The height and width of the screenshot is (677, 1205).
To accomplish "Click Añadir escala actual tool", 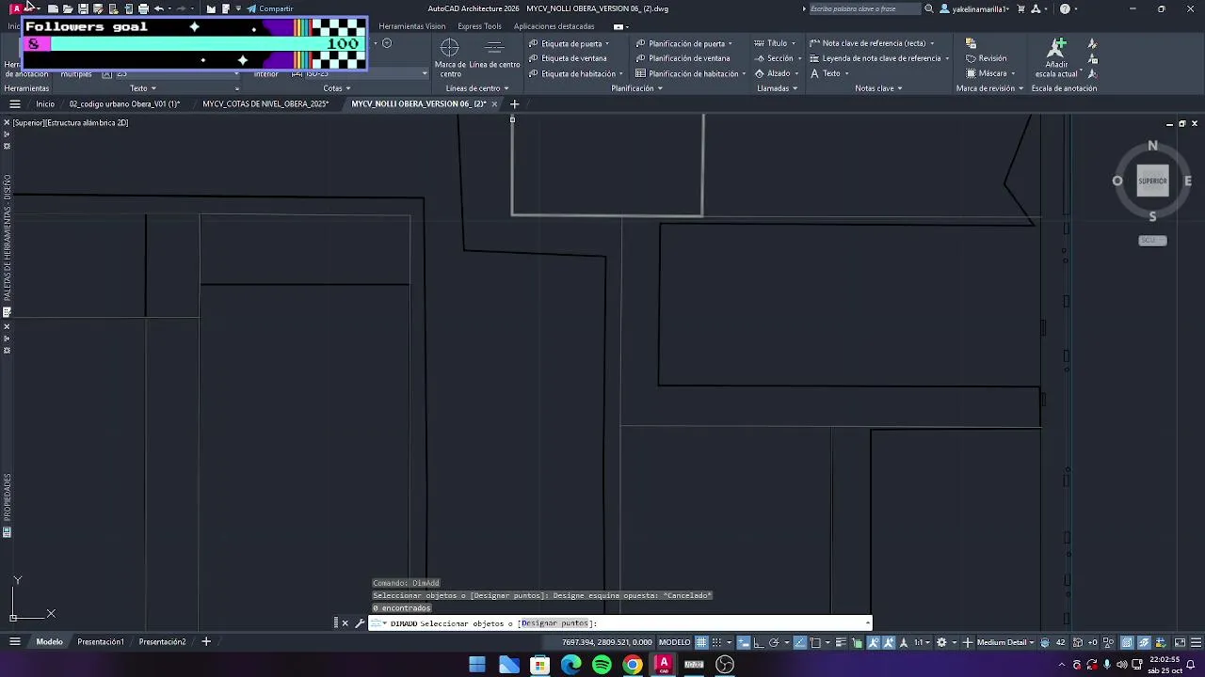I will pyautogui.click(x=1057, y=57).
